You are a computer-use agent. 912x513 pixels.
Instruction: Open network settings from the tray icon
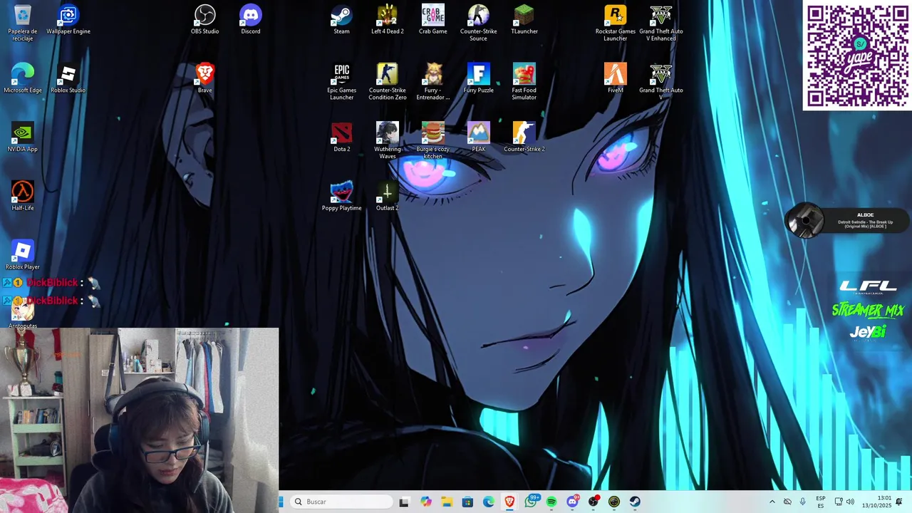pyautogui.click(x=839, y=502)
